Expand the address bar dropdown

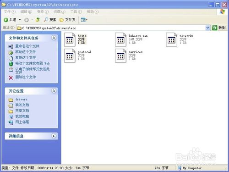[x=207, y=28]
